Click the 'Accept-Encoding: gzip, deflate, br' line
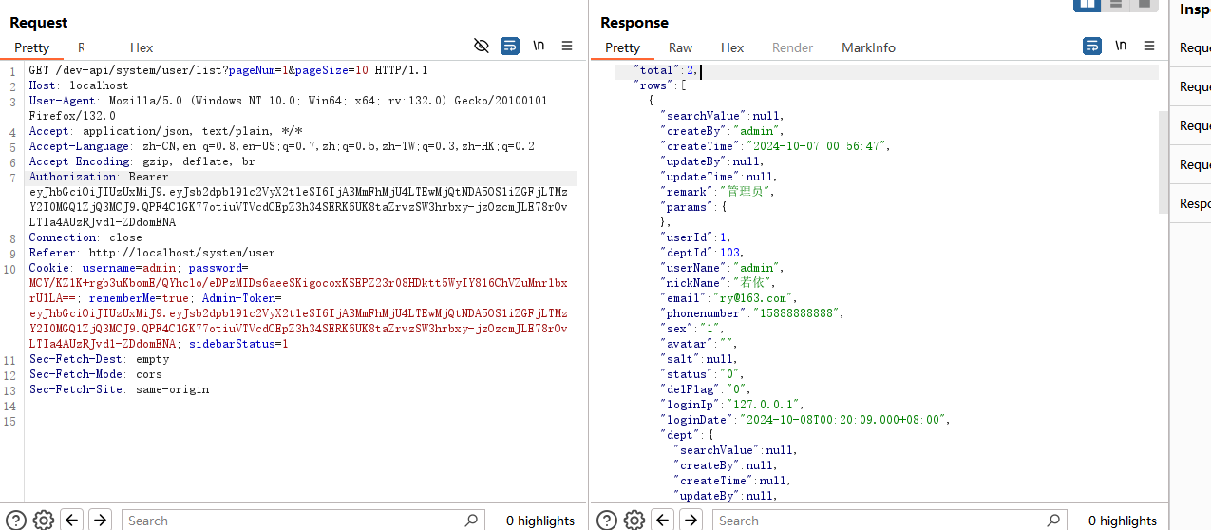 142,161
